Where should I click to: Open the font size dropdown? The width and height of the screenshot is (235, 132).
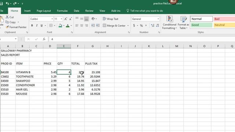61,19
